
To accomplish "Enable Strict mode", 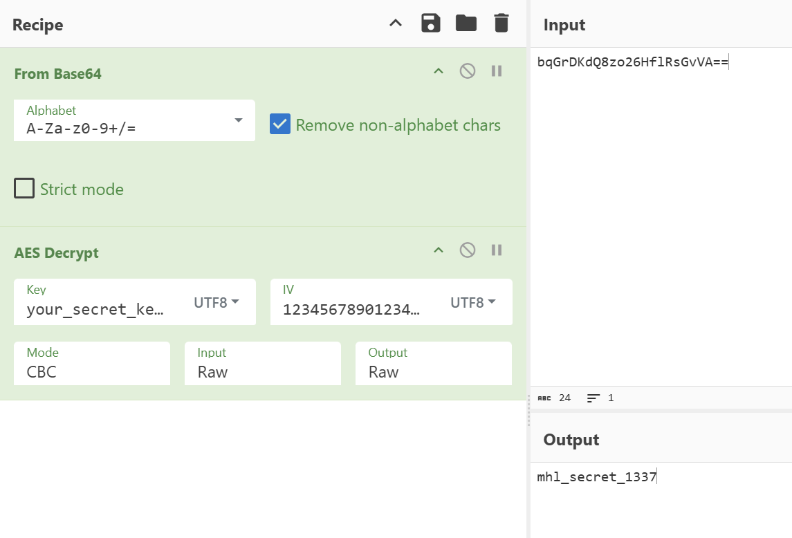I will point(24,187).
